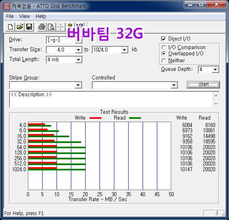Screen dimensions: 229x220
Task: Click the move arrows toolbar icon
Action: click(x=60, y=27)
